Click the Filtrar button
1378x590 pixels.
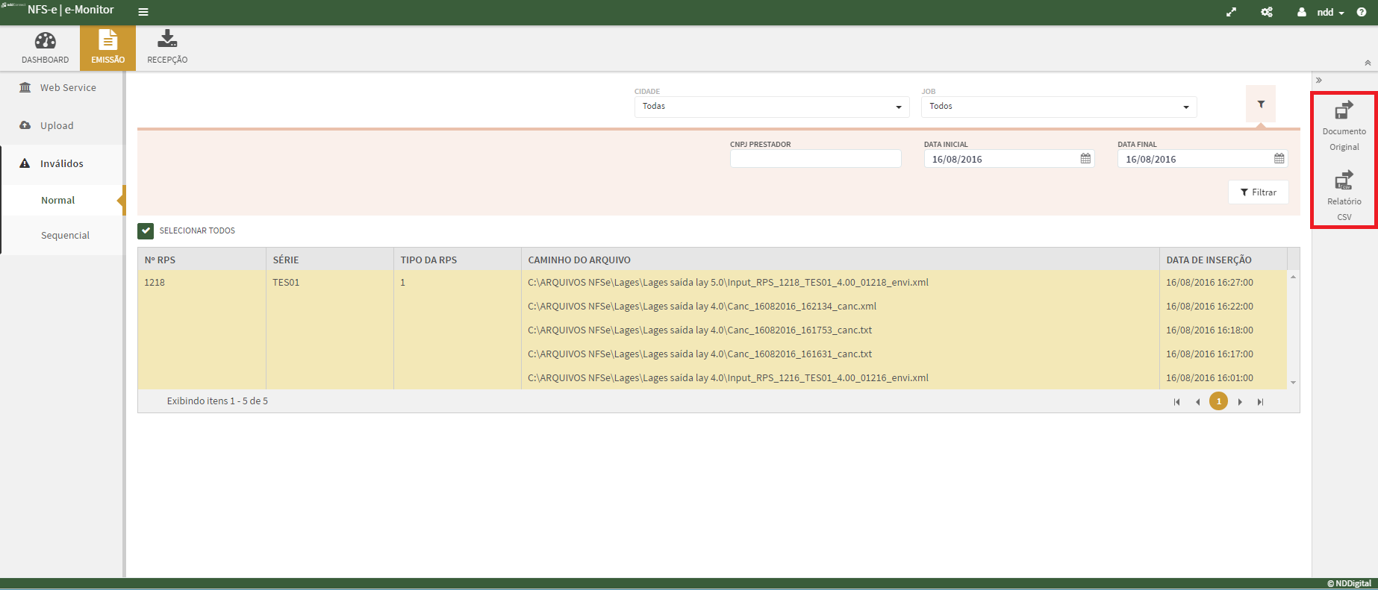tap(1258, 192)
